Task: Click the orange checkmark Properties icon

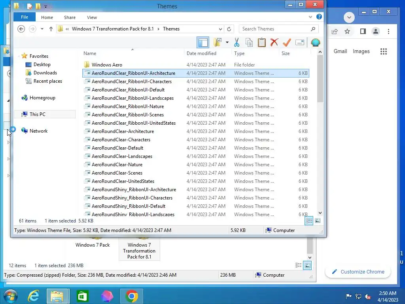Action: (x=287, y=42)
